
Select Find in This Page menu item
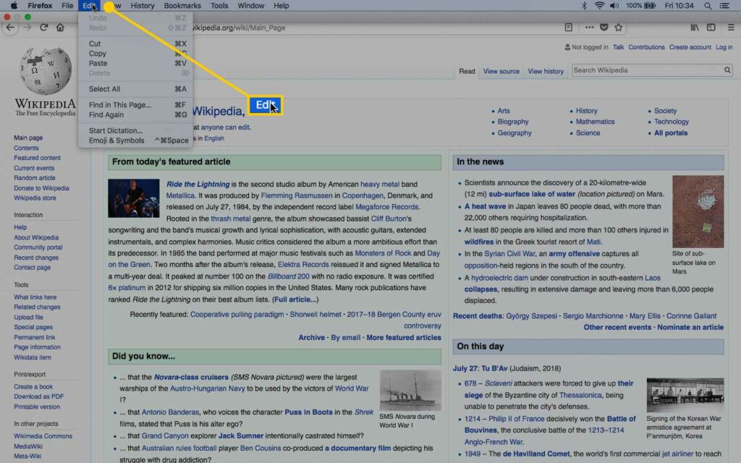coord(120,105)
